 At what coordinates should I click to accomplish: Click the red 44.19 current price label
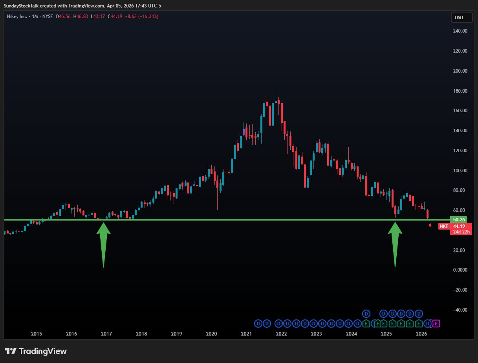click(x=459, y=226)
